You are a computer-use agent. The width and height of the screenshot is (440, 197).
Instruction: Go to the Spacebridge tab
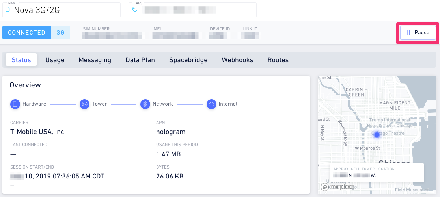[188, 60]
